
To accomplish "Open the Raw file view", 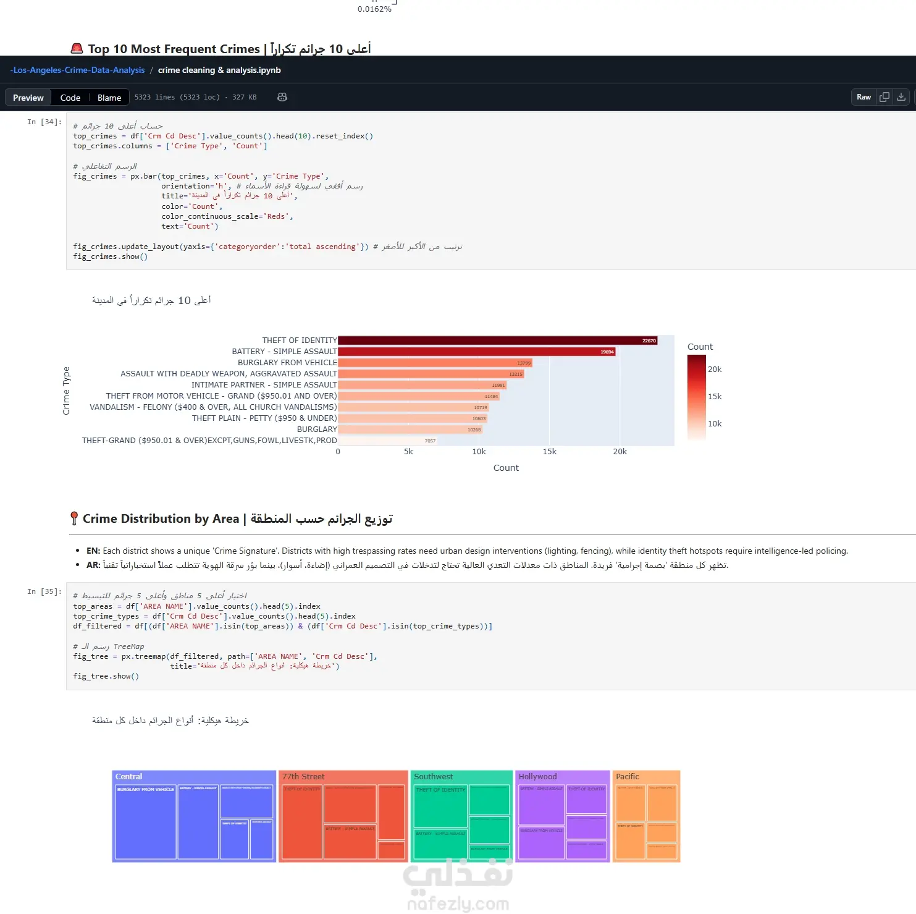I will (x=863, y=97).
